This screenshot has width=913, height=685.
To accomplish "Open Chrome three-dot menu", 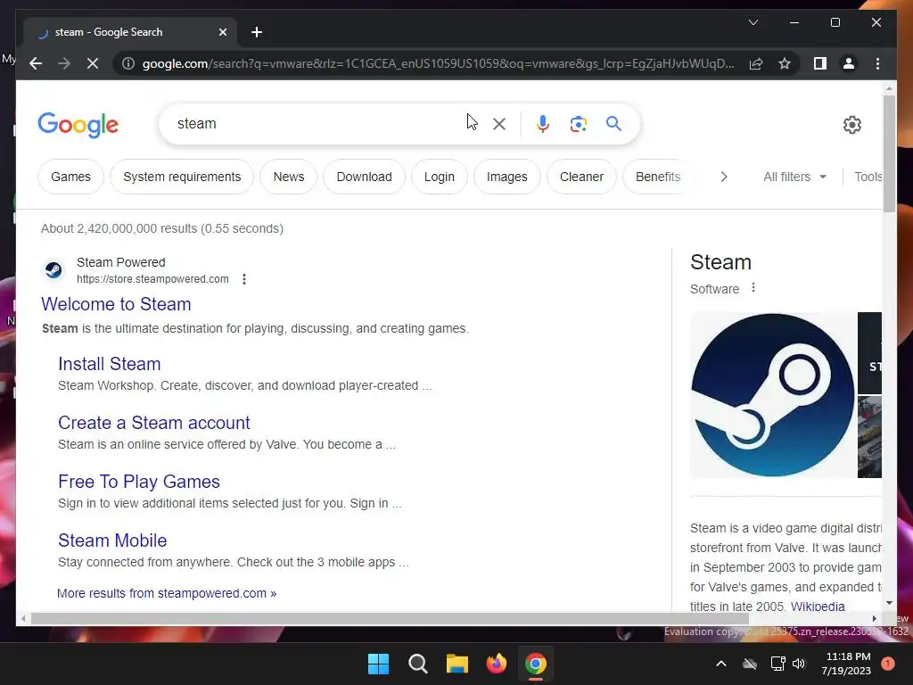I will (877, 63).
